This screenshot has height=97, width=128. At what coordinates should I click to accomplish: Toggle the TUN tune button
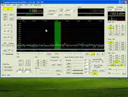[x=11, y=15]
